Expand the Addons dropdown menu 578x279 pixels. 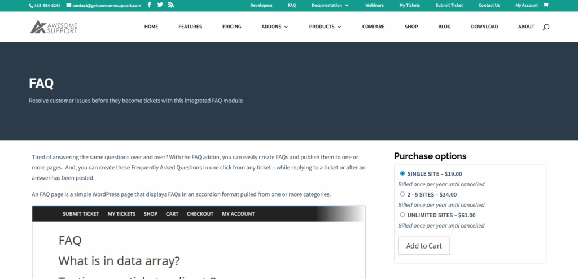275,27
